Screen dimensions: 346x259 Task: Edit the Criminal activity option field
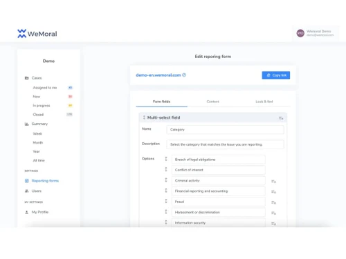click(218, 180)
